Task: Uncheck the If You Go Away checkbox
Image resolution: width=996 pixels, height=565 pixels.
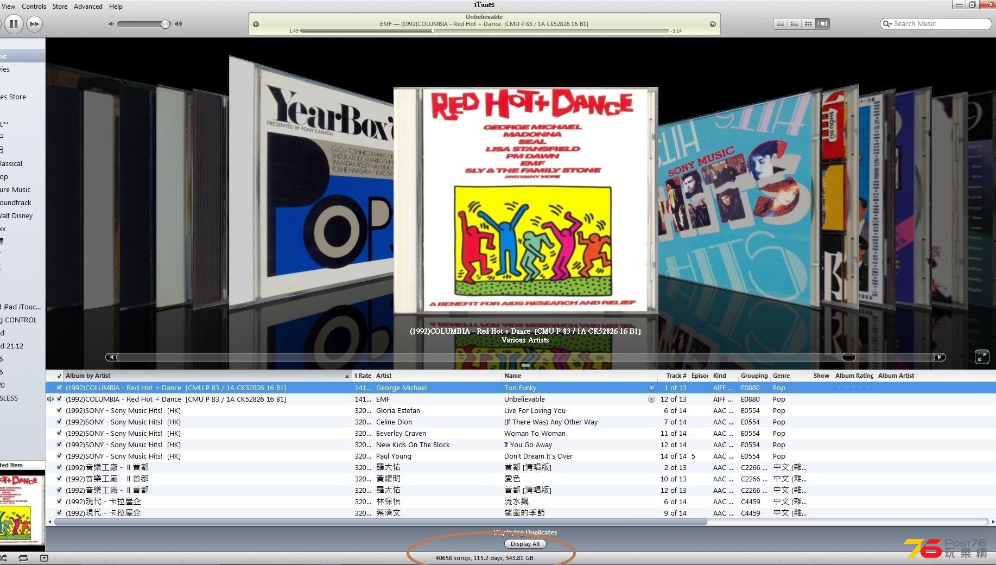Action: 59,445
